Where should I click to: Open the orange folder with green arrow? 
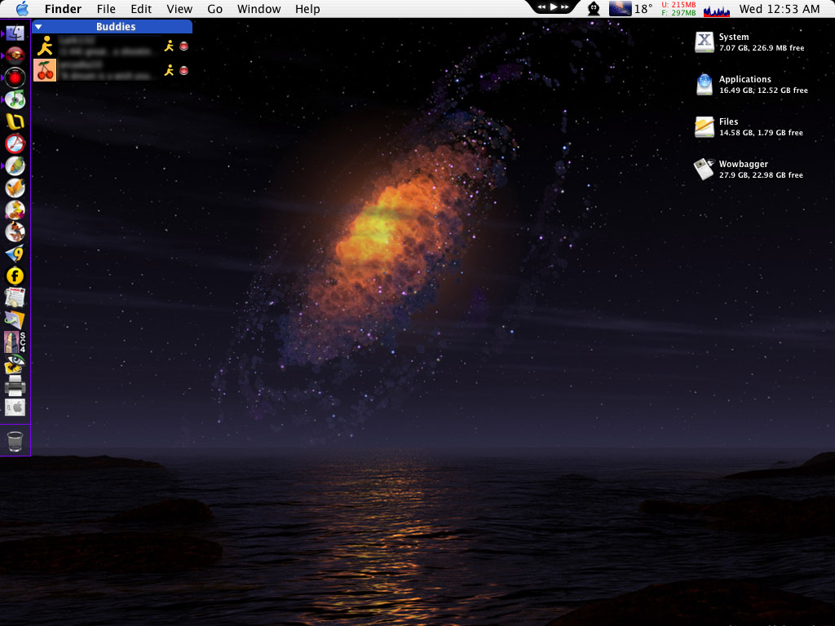(15, 320)
